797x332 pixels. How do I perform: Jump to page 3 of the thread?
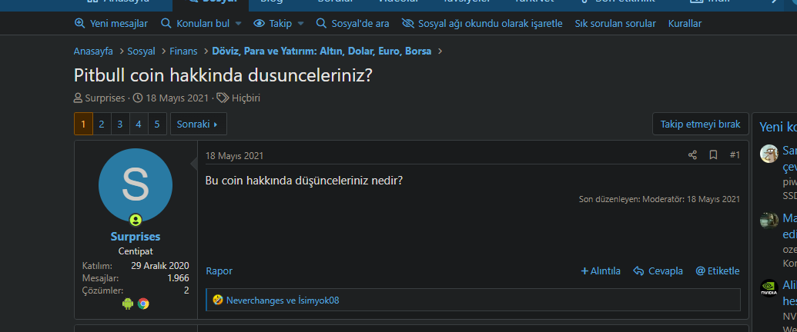coord(120,124)
